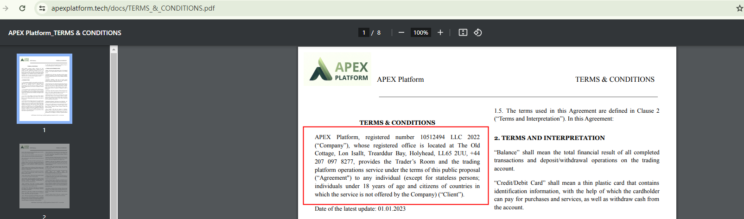Click the '“Balance” shall mean' definition paragraph
The width and height of the screenshot is (744, 219).
[577, 160]
